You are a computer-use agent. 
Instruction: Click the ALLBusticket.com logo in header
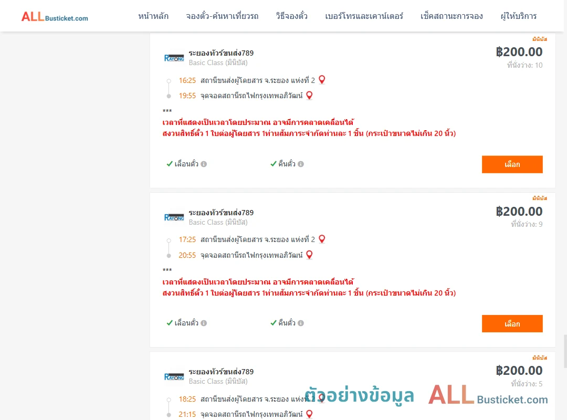55,17
